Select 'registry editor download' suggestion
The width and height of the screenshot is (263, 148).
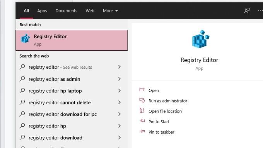coord(72,138)
